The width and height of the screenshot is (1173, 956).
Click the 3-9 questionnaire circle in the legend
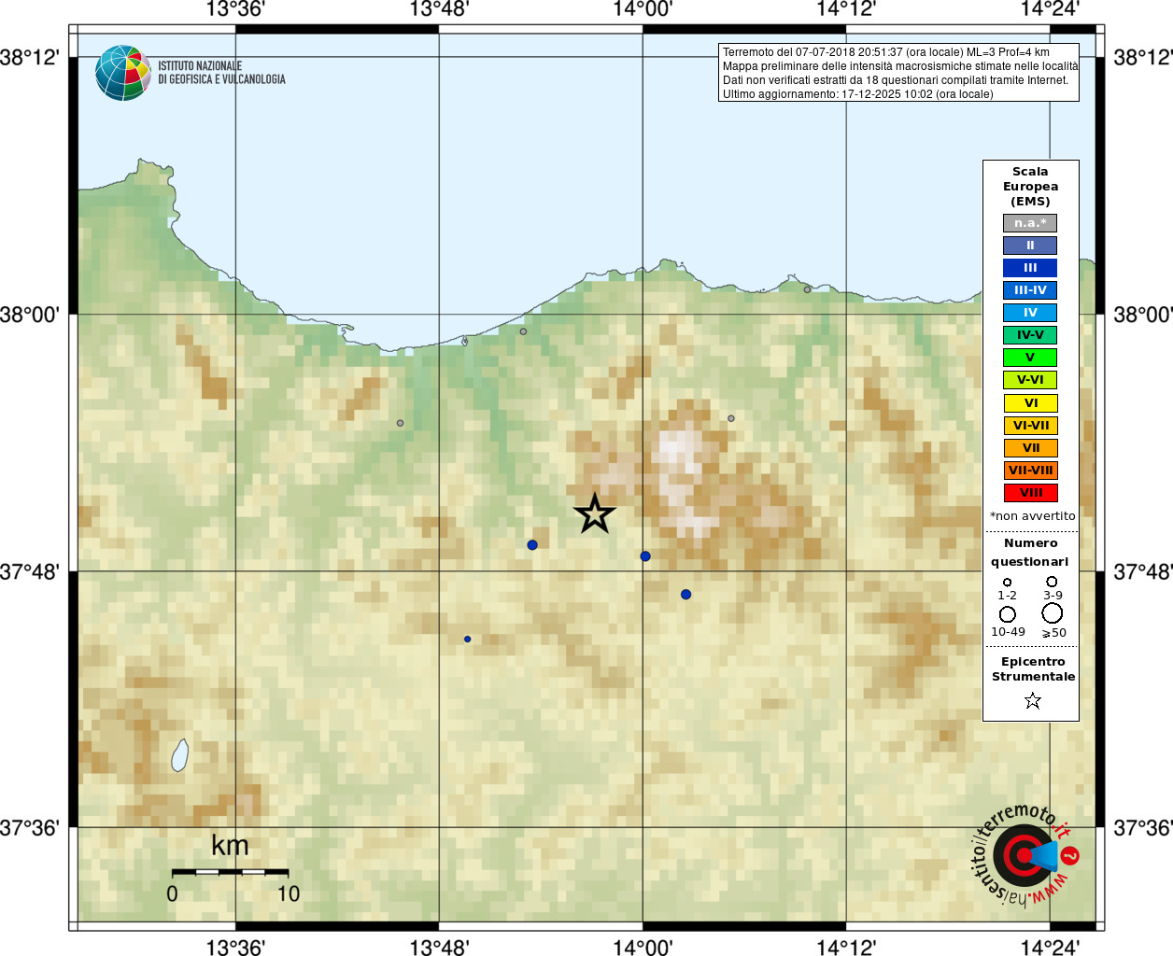[1052, 582]
